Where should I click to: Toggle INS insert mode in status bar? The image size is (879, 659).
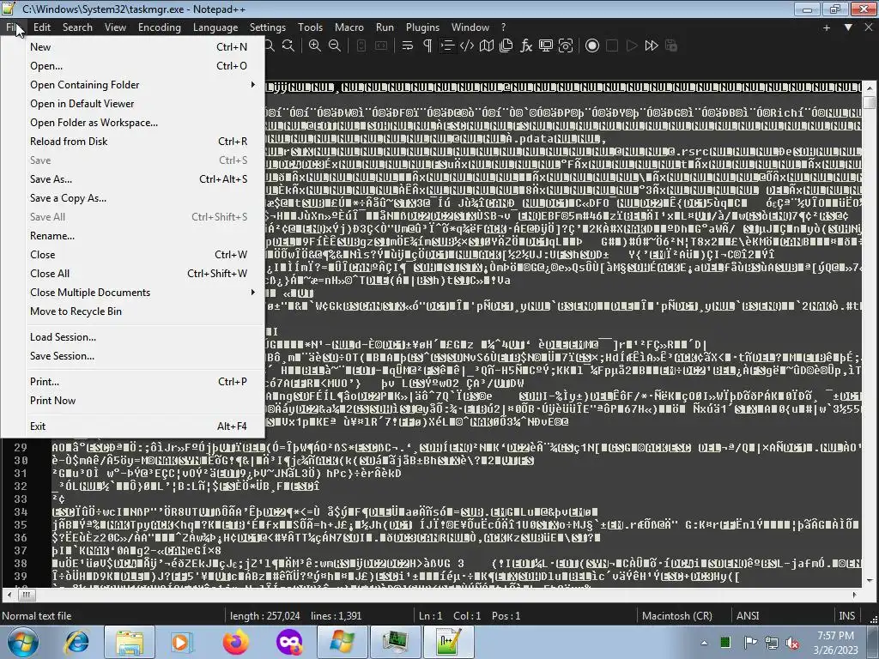(x=846, y=616)
